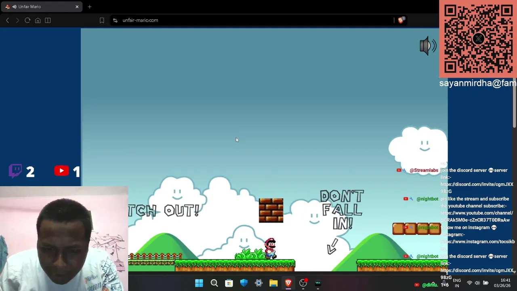Open ENG IN language switcher
The width and height of the screenshot is (517, 291).
(457, 283)
